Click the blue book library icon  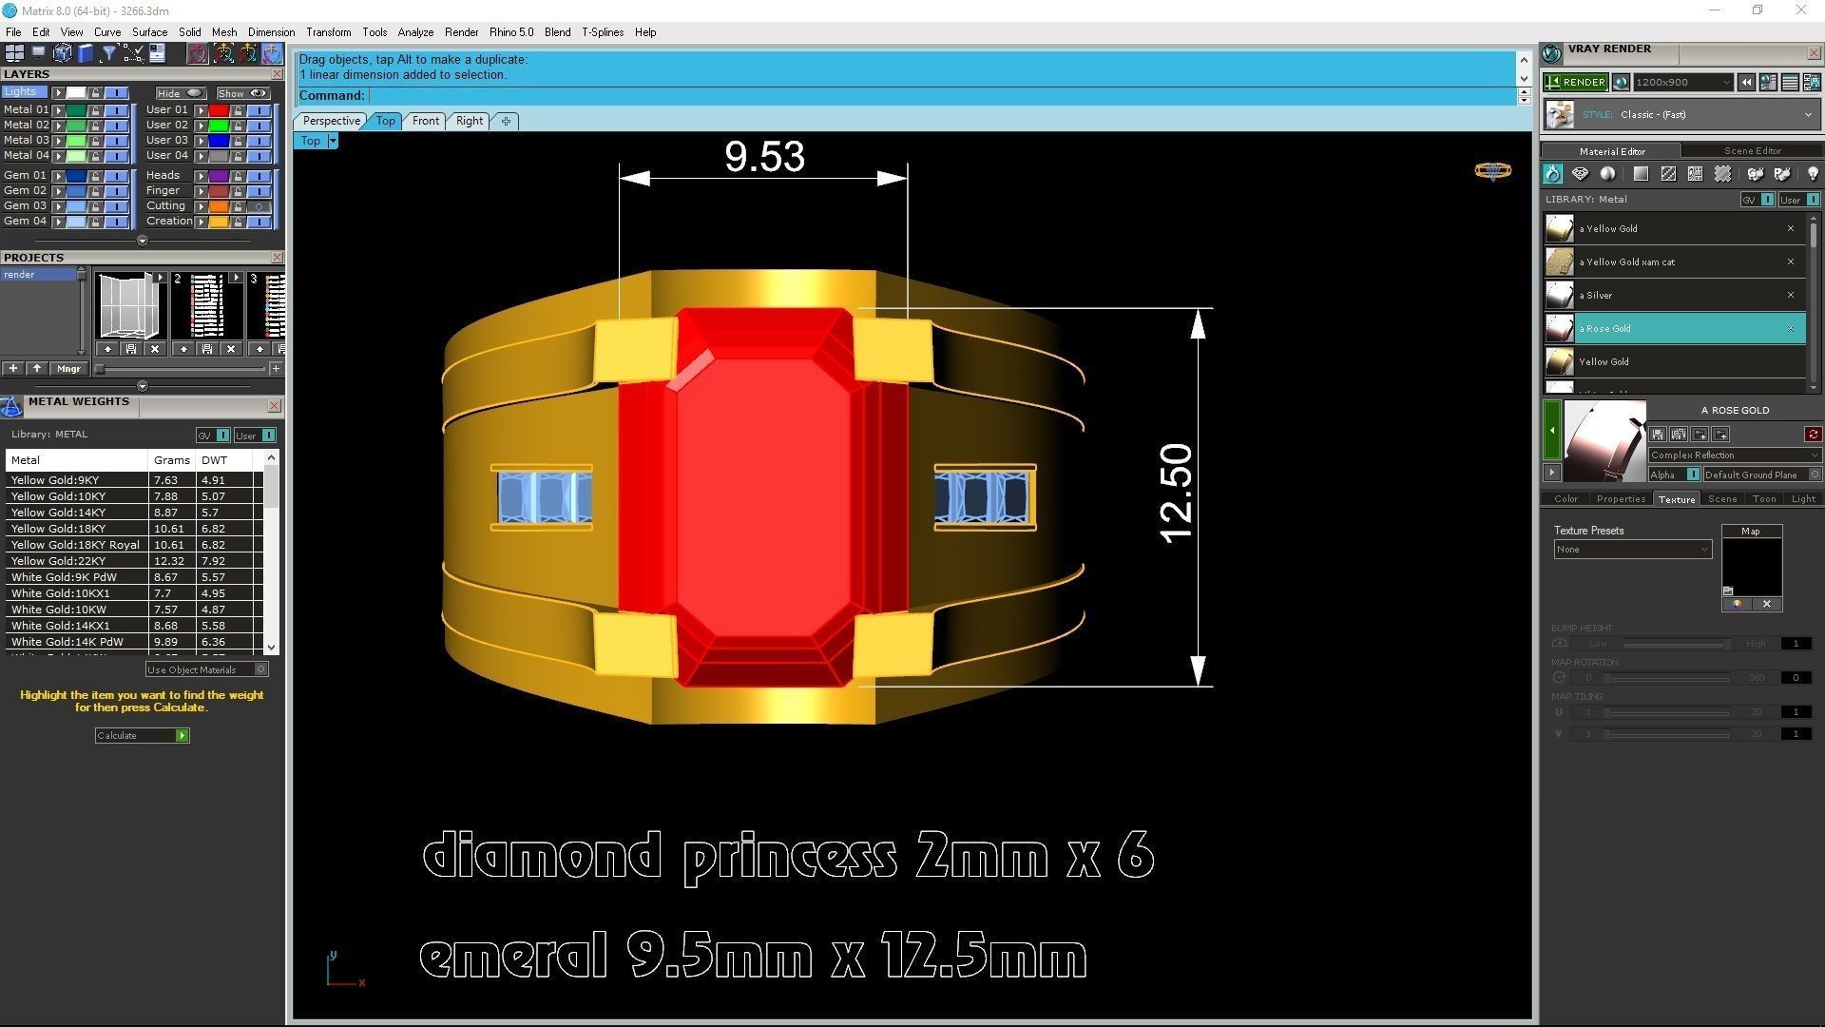coord(86,53)
